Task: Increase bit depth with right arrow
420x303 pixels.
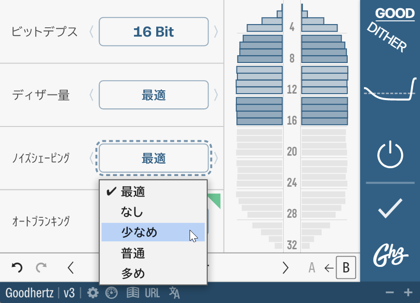Action: (x=216, y=32)
